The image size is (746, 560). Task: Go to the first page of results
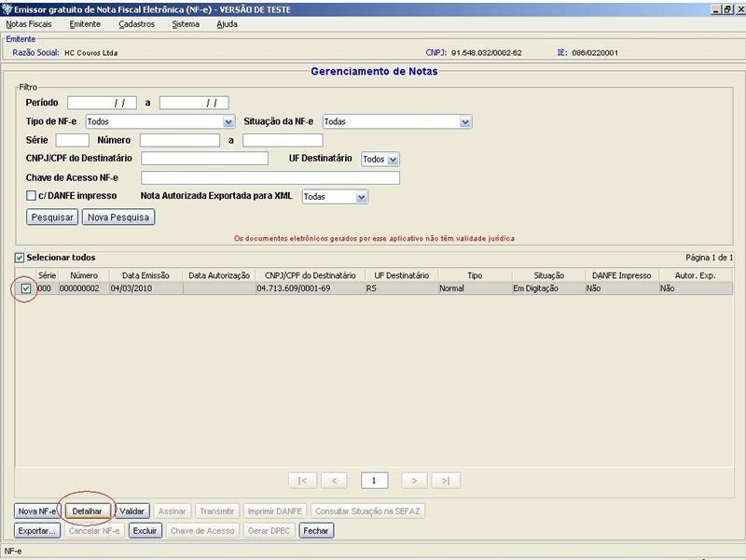coord(302,481)
